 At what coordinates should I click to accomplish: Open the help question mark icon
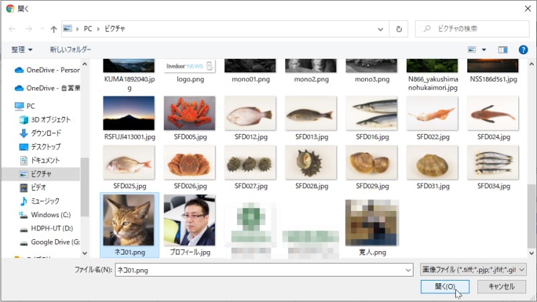tap(523, 50)
